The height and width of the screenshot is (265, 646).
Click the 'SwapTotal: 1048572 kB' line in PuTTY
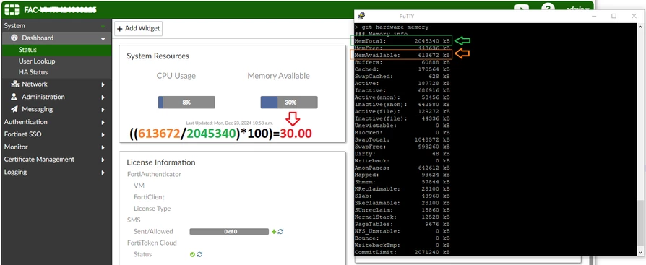402,139
